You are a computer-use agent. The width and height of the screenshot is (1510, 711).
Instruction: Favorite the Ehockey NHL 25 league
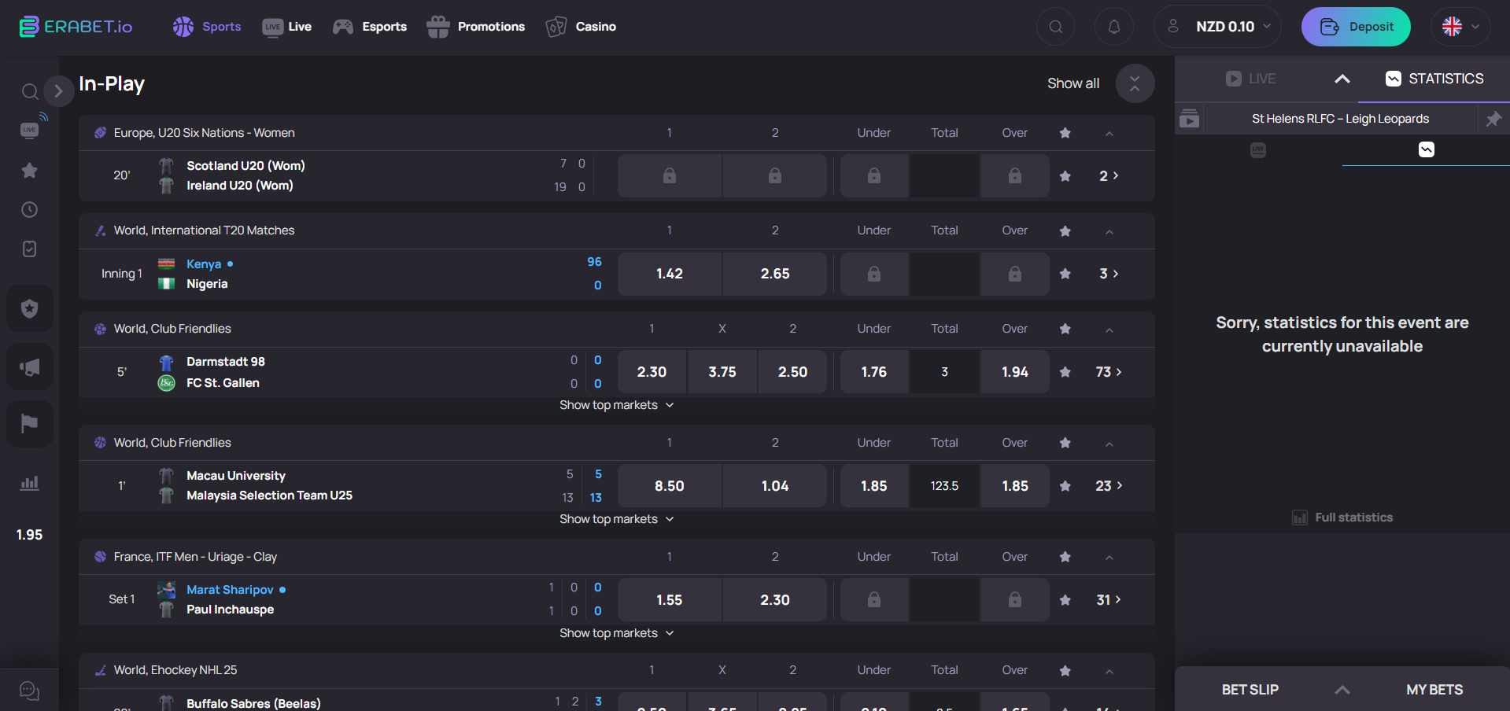point(1065,670)
